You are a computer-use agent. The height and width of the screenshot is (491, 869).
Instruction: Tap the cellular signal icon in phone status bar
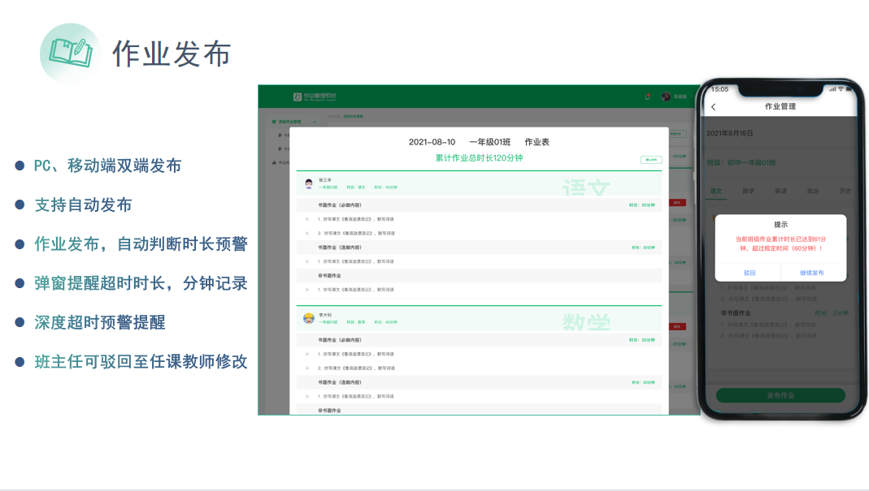point(832,89)
